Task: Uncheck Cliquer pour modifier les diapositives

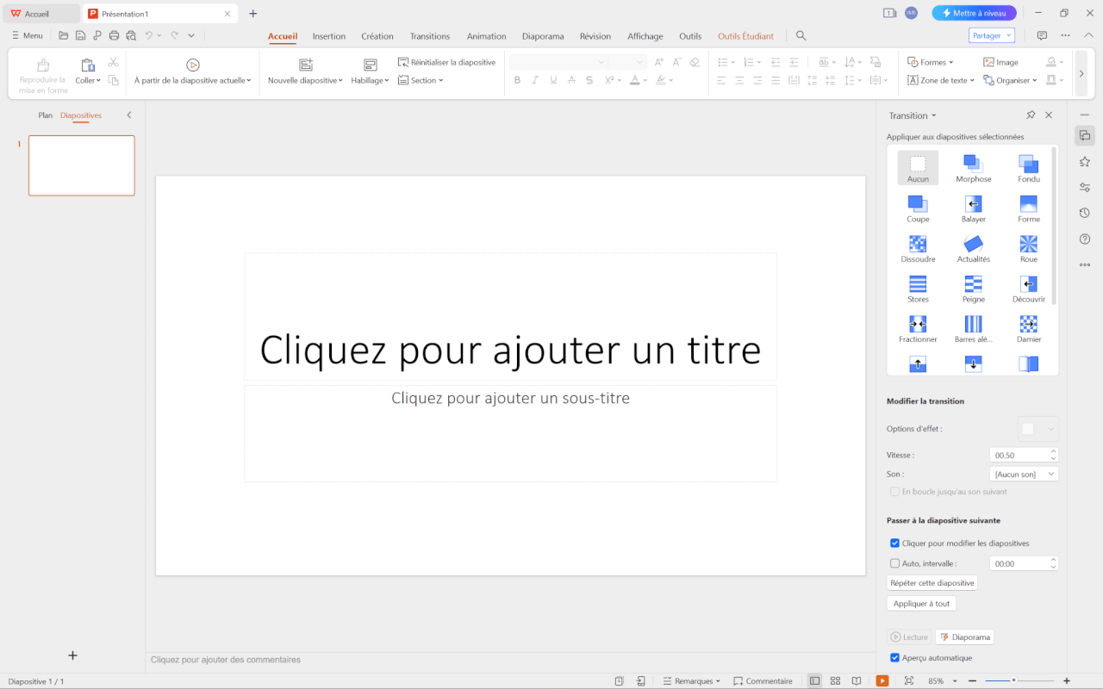Action: (x=894, y=543)
